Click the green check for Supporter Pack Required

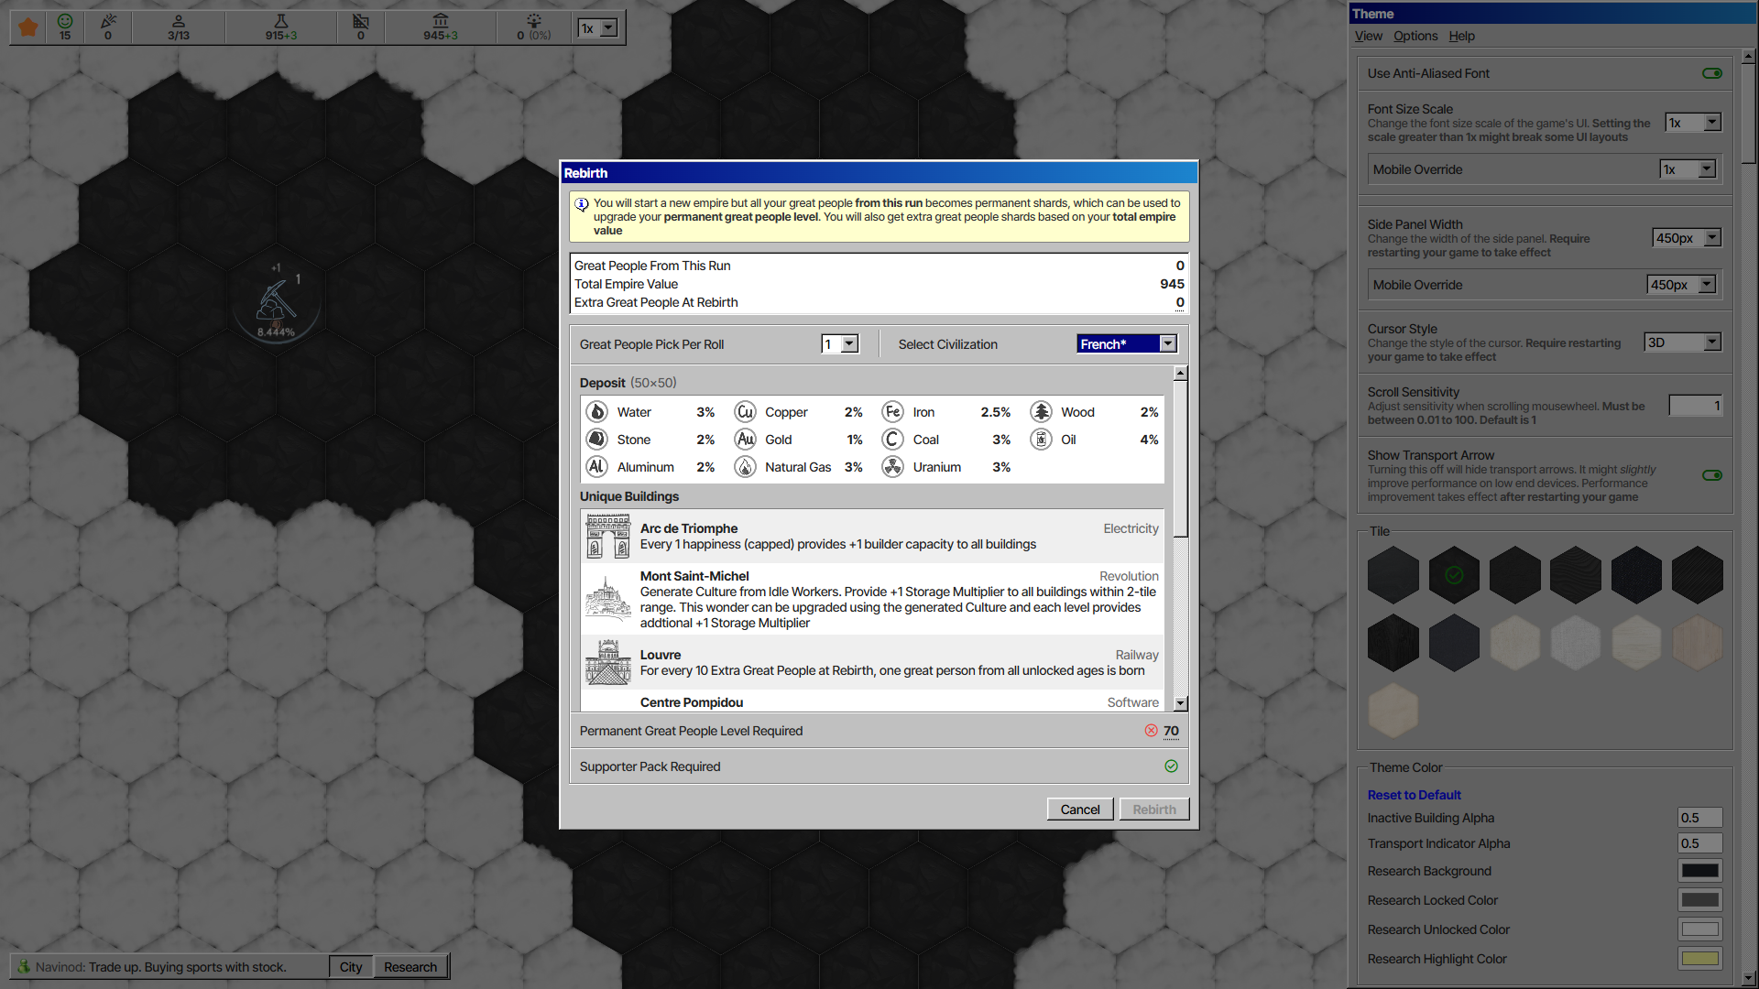click(x=1171, y=766)
